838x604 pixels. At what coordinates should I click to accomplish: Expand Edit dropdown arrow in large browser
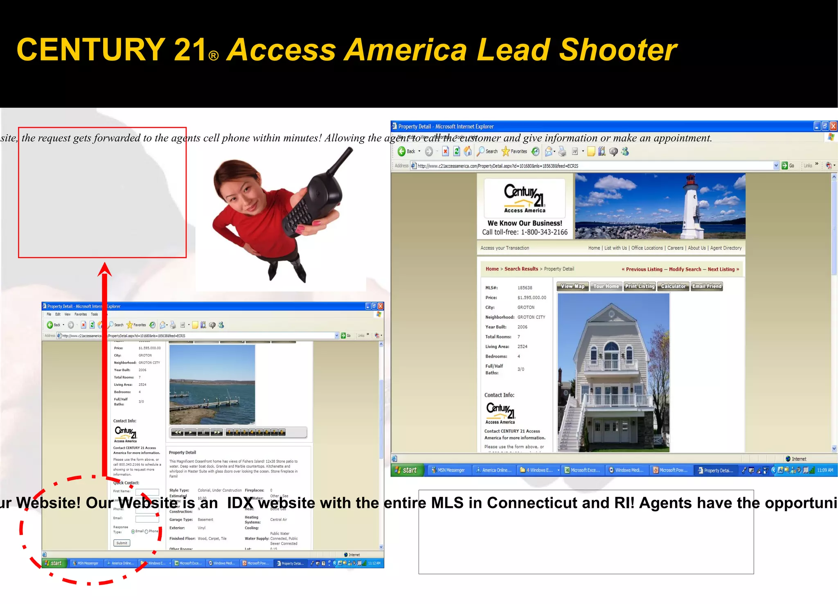click(583, 151)
